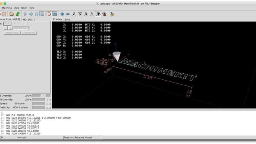Run the program with play icon

point(25,14)
